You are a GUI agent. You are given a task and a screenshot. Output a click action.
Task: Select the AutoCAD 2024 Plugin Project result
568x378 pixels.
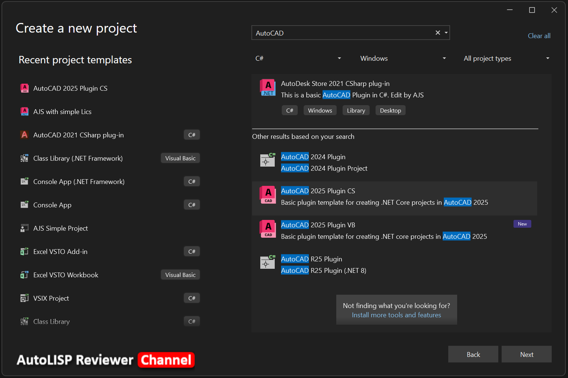click(x=395, y=163)
